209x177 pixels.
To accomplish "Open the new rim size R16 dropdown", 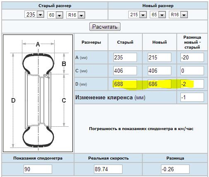I will tap(178, 15).
